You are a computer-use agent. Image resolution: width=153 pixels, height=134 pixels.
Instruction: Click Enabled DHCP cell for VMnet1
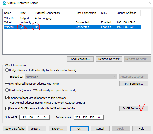pos(106,22)
